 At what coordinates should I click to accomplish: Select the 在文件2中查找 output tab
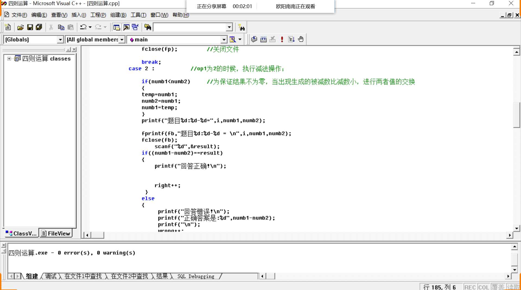coord(129,276)
